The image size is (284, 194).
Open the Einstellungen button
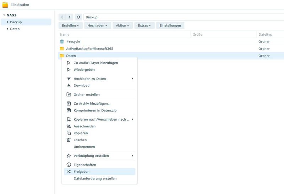pyautogui.click(x=170, y=25)
